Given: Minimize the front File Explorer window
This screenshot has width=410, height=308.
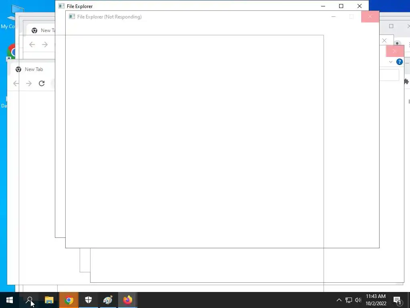Looking at the screenshot, I should point(323,6).
